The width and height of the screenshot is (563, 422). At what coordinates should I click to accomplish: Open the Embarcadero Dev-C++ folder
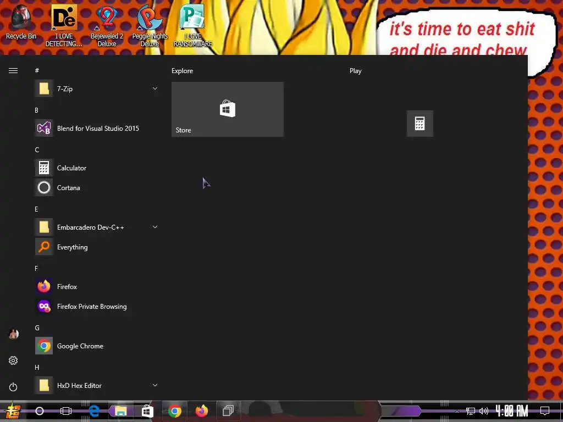coord(96,227)
